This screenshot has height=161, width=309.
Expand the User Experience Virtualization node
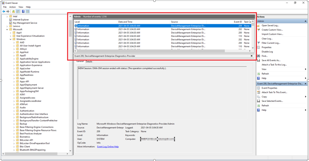coord(11,36)
